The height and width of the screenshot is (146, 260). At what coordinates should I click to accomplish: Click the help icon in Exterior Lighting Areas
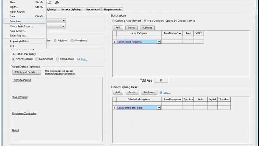pyautogui.click(x=161, y=92)
